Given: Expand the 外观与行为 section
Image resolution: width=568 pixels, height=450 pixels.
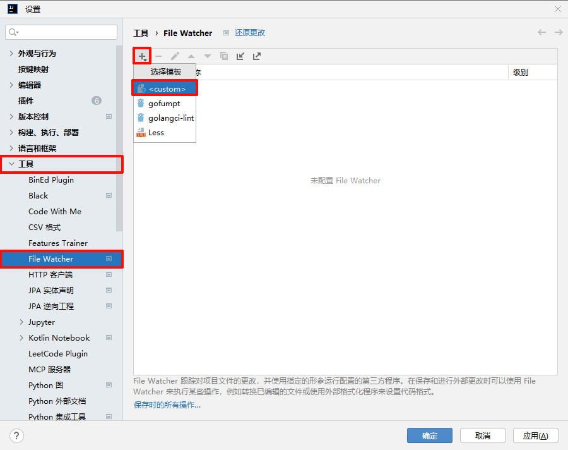Looking at the screenshot, I should coord(11,53).
